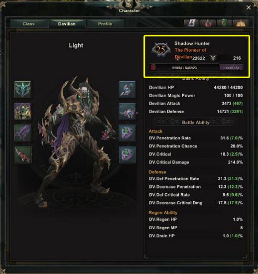Click the lower green-gem ring slot
This screenshot has height=274, width=258.
pos(128,155)
